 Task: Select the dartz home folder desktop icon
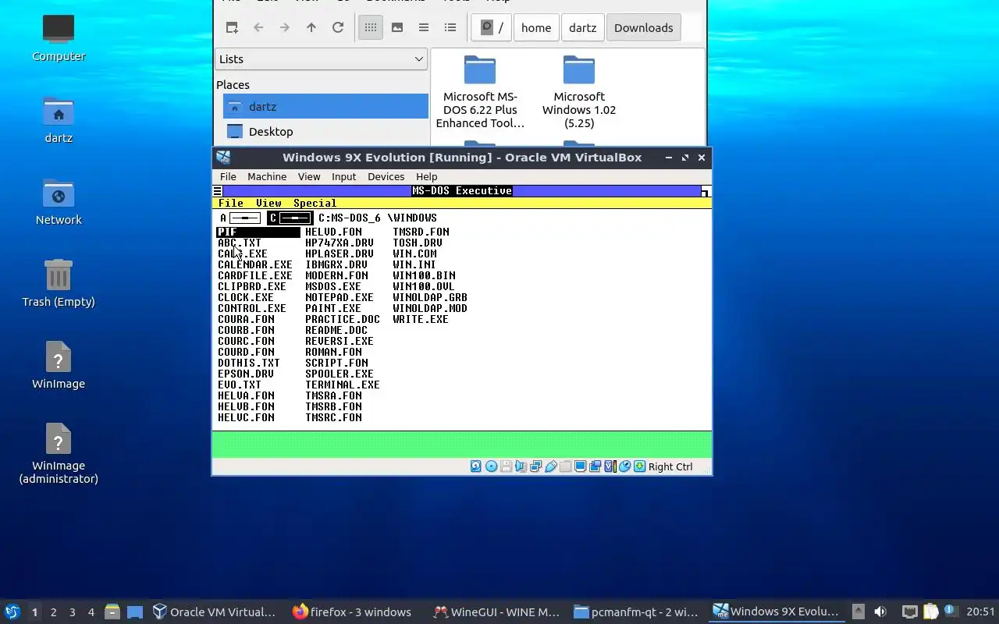click(x=59, y=119)
